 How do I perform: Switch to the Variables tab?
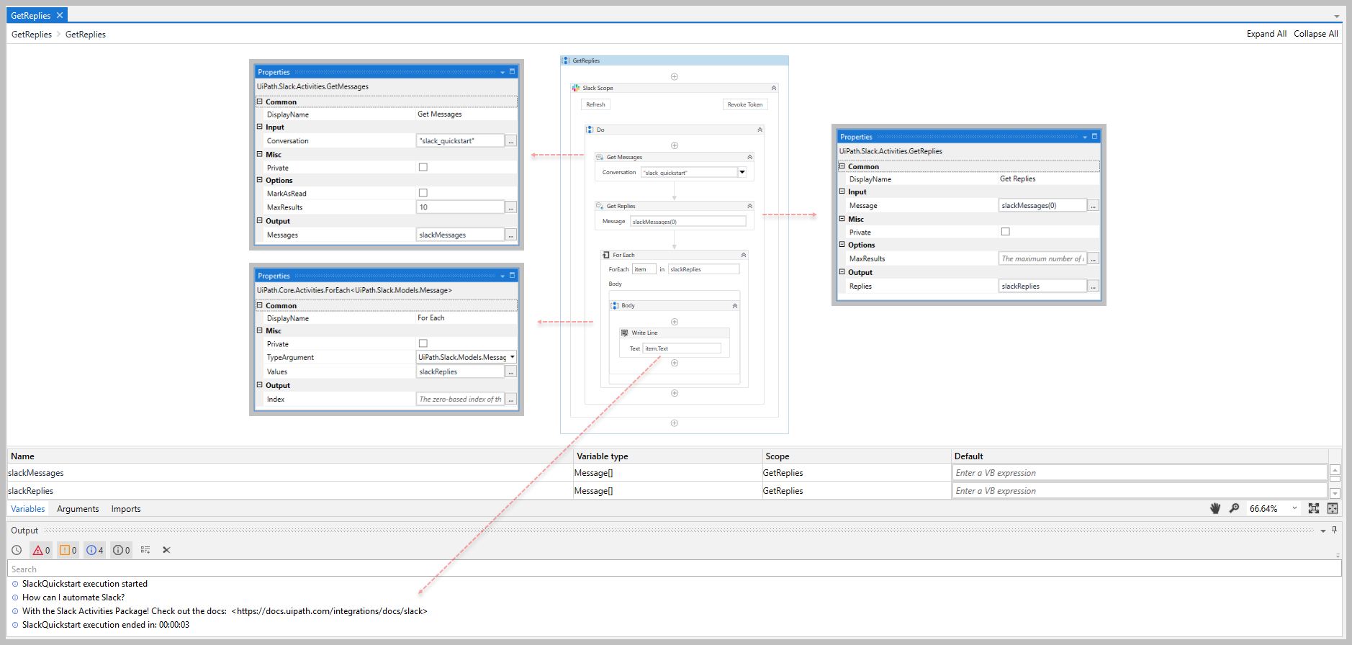[28, 509]
